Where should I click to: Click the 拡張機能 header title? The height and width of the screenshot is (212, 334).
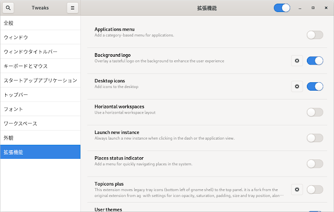point(207,8)
